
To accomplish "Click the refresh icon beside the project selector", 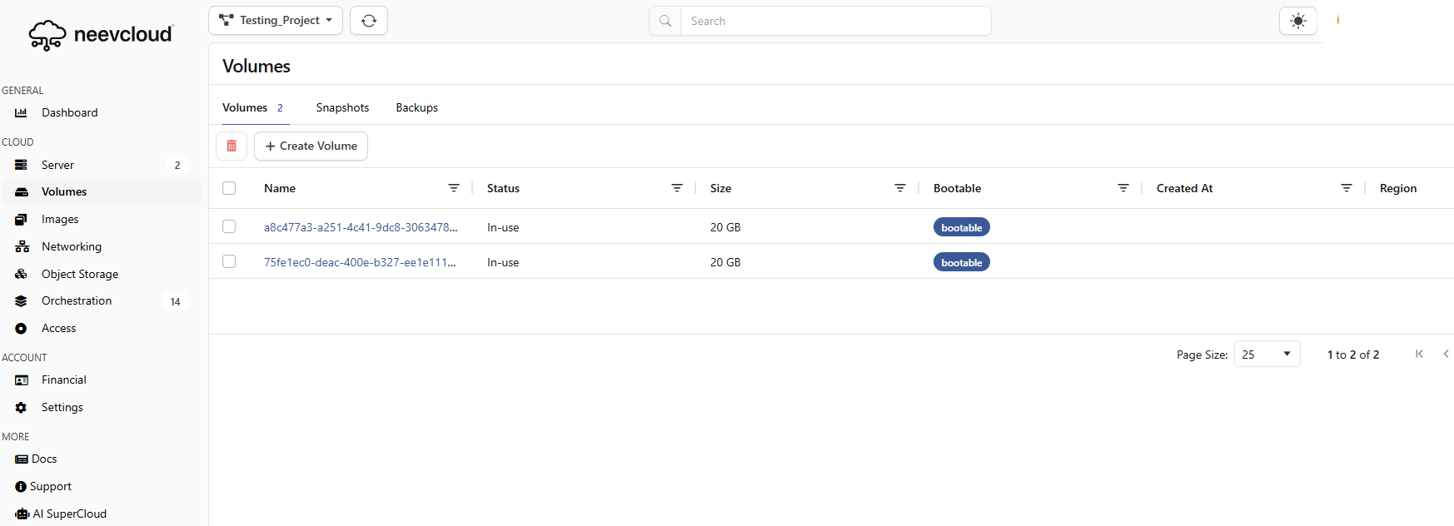I will pyautogui.click(x=369, y=21).
